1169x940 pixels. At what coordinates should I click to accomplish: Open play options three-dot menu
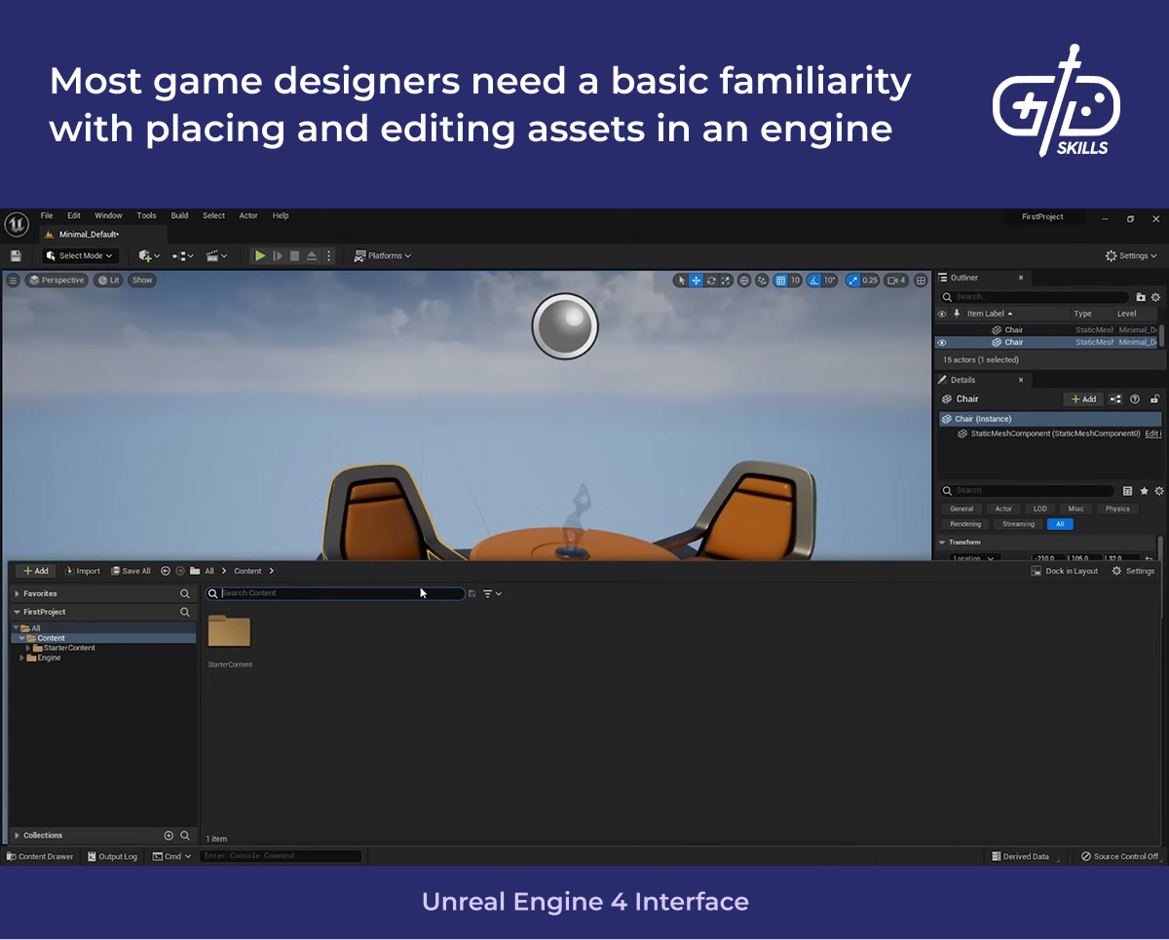pyautogui.click(x=328, y=256)
